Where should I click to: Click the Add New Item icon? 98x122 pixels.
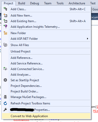pos(5,15)
